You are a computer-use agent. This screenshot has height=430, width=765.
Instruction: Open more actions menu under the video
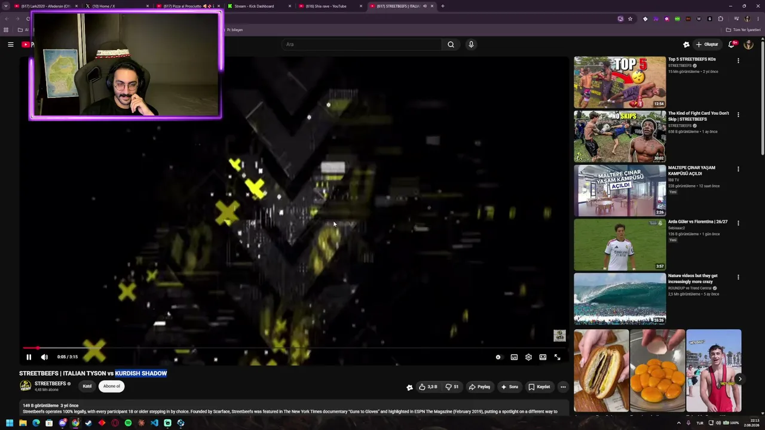point(563,387)
